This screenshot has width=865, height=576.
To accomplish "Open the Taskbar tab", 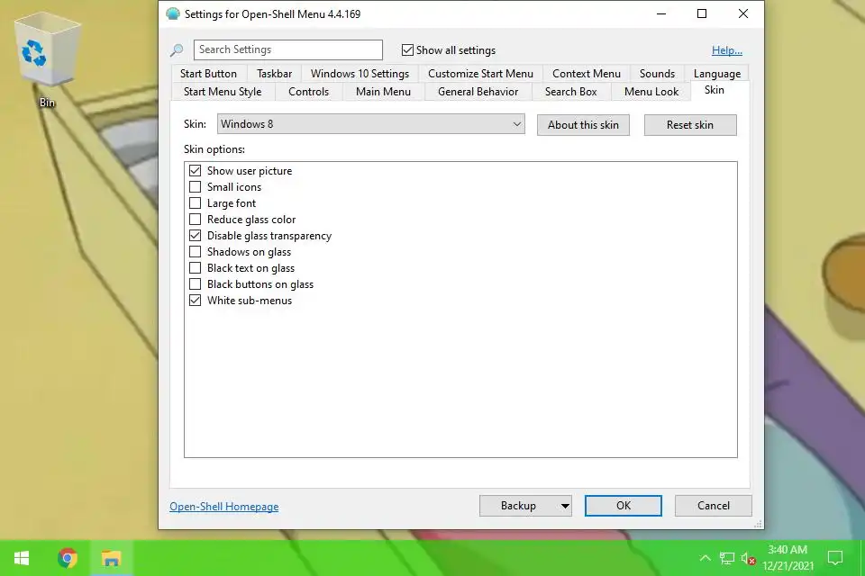I will coord(274,73).
